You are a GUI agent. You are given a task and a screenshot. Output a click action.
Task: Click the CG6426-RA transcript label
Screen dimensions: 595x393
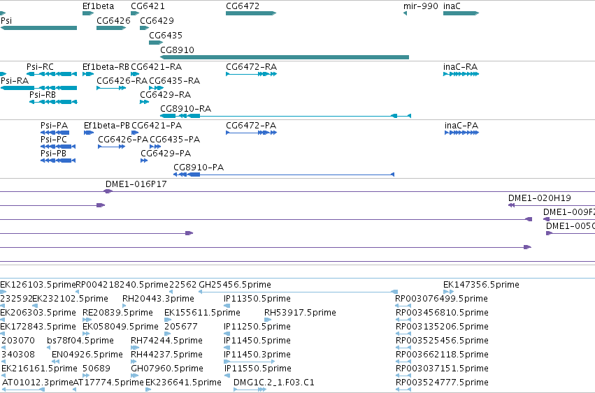(122, 81)
